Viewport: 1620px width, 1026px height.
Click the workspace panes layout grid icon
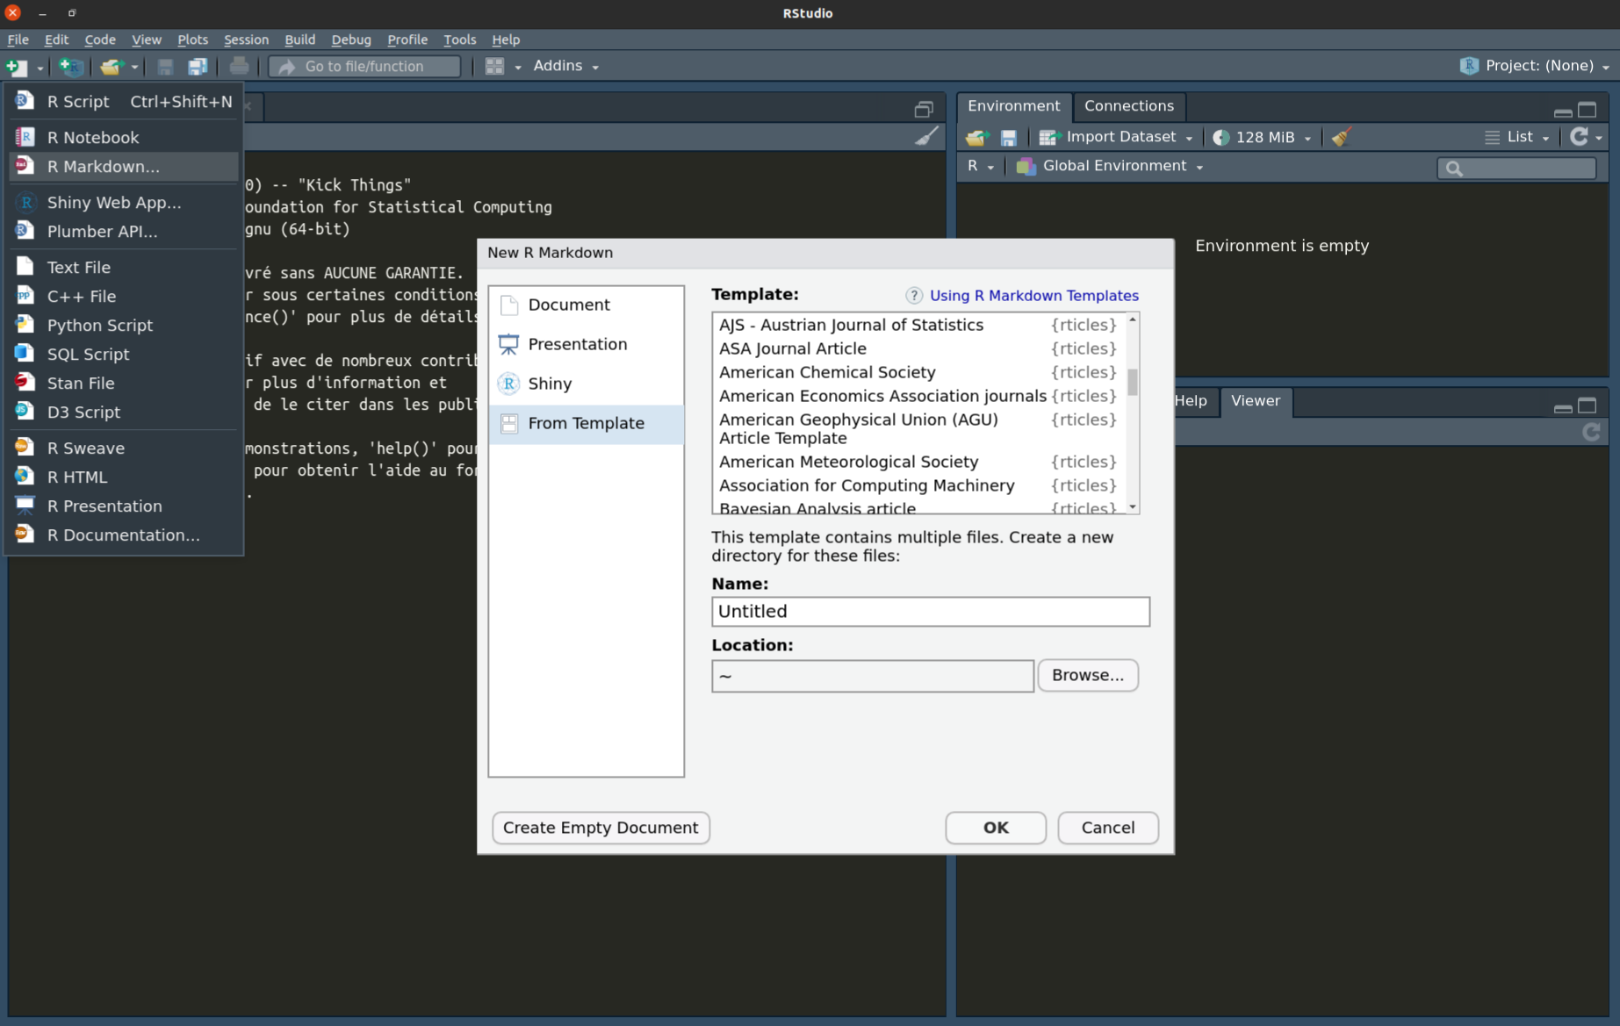[495, 67]
